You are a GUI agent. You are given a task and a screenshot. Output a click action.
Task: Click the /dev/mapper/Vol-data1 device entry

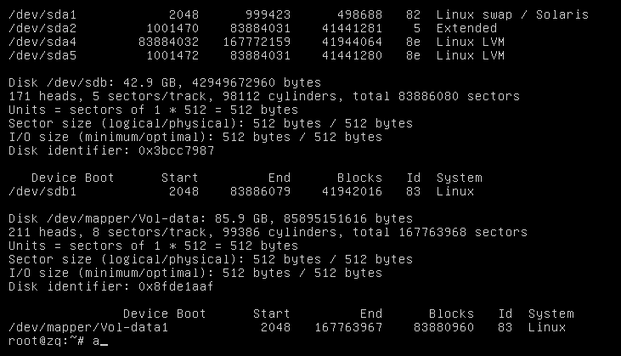[x=88, y=327]
